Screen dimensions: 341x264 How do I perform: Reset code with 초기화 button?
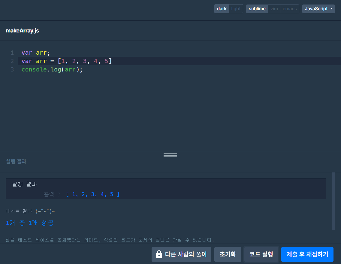(228, 254)
